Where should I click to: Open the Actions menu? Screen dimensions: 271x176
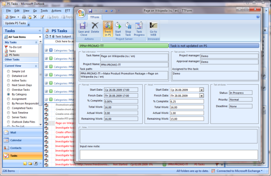(56, 11)
